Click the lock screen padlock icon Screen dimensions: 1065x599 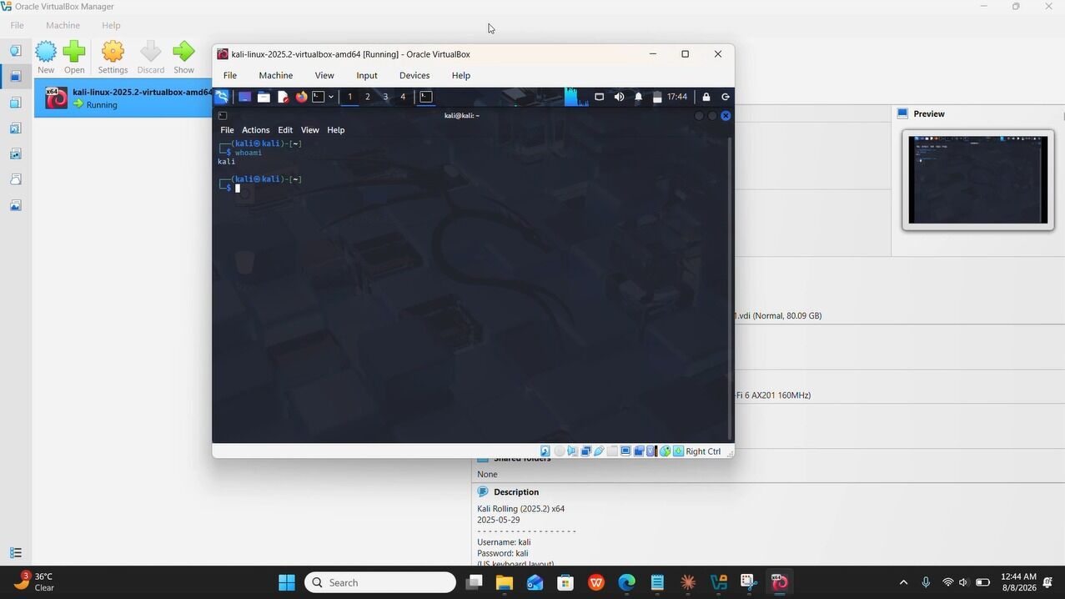(706, 97)
